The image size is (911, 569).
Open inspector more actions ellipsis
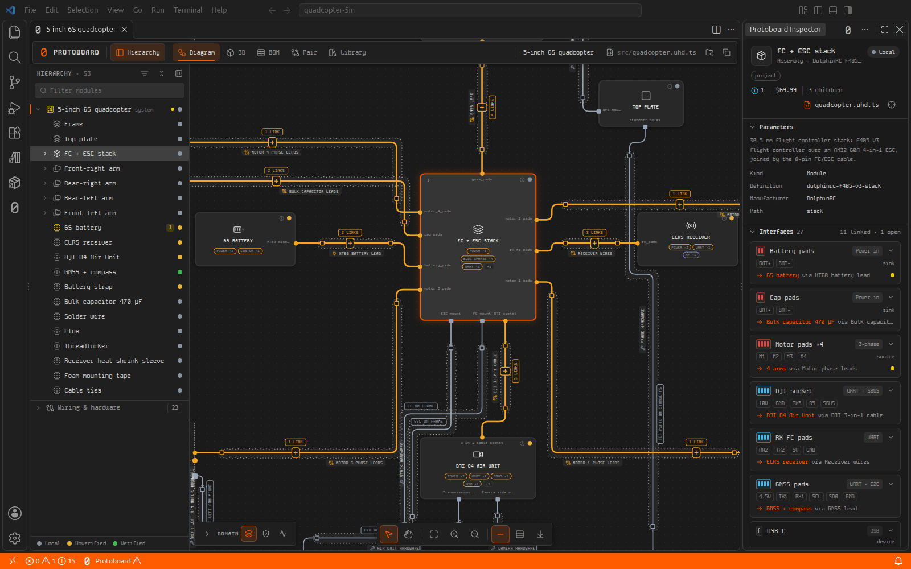click(865, 30)
